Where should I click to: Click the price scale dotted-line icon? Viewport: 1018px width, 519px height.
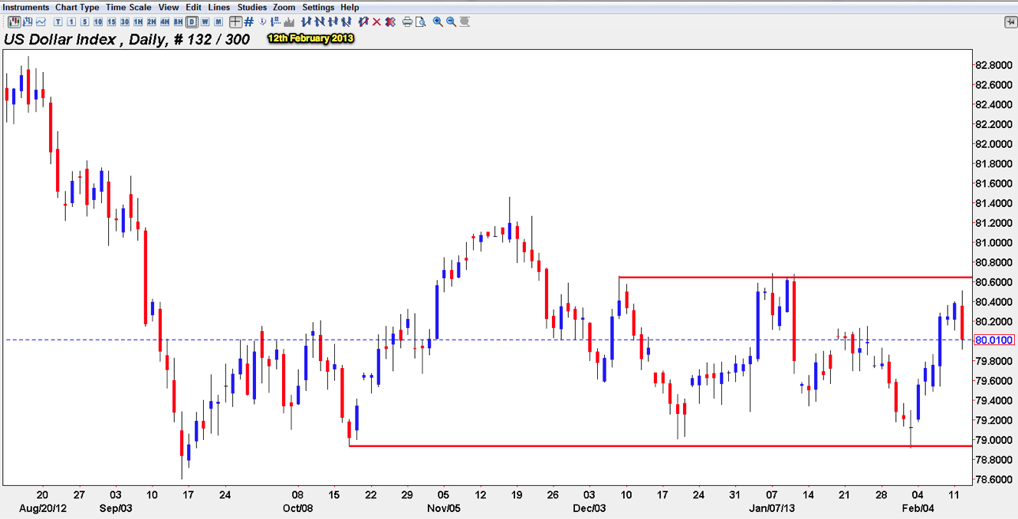click(275, 21)
